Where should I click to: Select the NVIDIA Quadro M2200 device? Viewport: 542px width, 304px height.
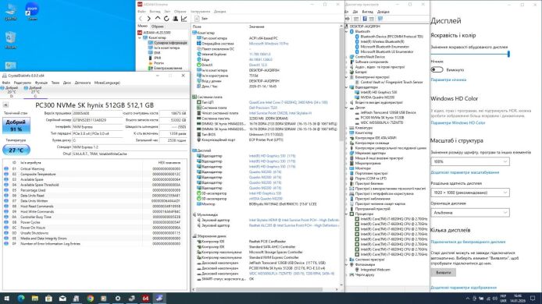[x=377, y=97]
